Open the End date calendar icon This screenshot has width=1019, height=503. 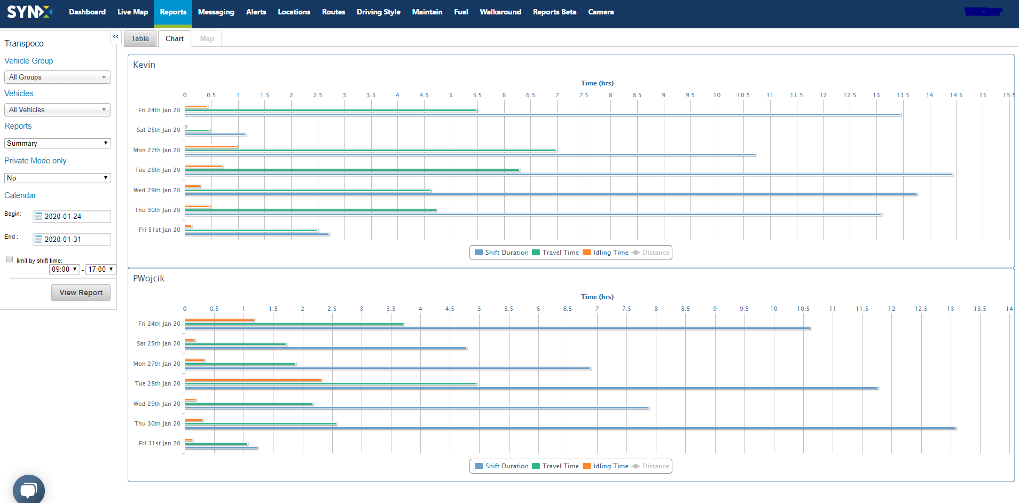pos(38,239)
